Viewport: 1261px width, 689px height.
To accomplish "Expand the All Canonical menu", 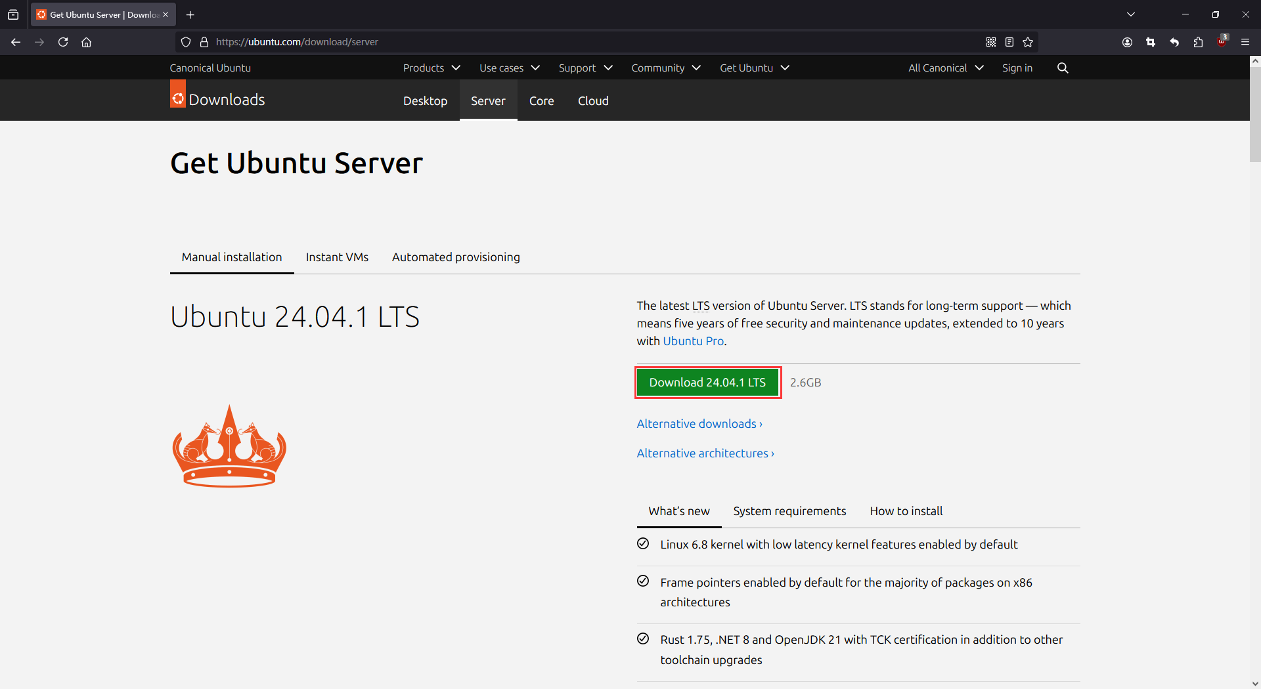I will click(946, 68).
